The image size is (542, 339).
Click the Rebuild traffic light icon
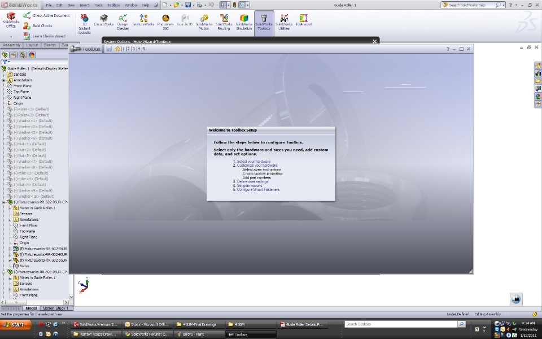(x=234, y=5)
